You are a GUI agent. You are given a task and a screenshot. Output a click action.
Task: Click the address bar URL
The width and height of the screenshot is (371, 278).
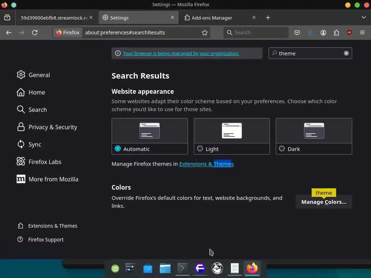(125, 33)
